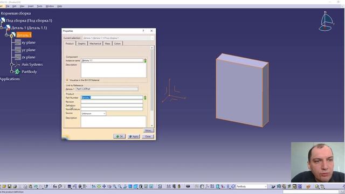Click the compass in the viewport corner
The height and width of the screenshot is (194, 345).
tap(327, 22)
